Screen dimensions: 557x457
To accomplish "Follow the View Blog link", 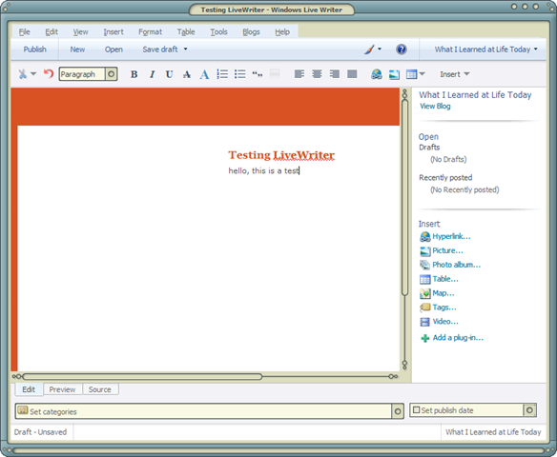I will tap(435, 106).
